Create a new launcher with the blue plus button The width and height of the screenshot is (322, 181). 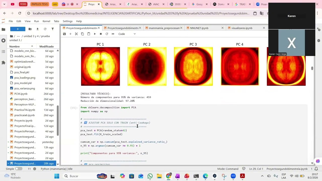pos(18,29)
